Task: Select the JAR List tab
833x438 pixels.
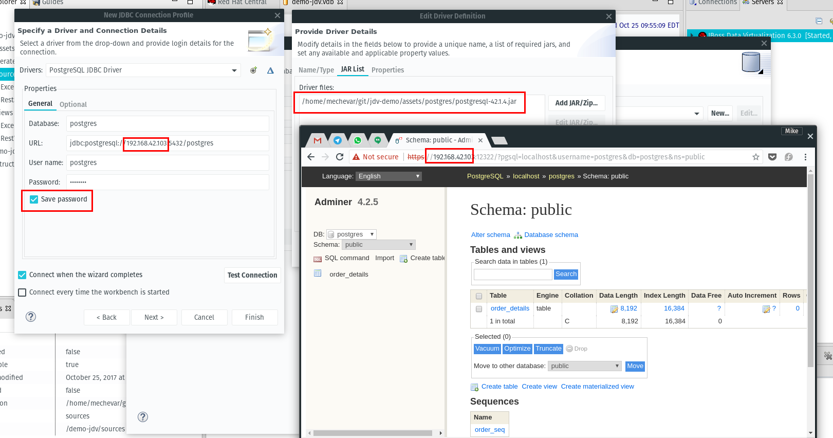Action: pyautogui.click(x=353, y=69)
